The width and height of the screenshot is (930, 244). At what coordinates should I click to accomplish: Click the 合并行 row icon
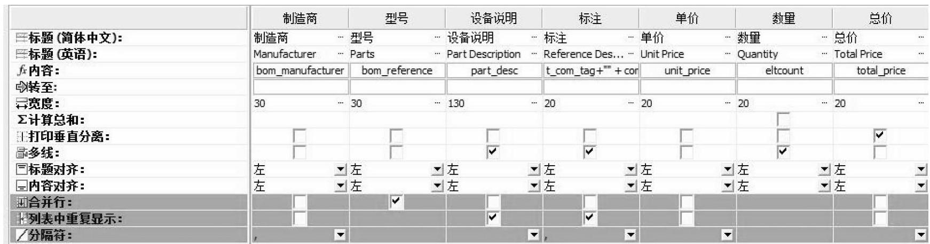[21, 202]
